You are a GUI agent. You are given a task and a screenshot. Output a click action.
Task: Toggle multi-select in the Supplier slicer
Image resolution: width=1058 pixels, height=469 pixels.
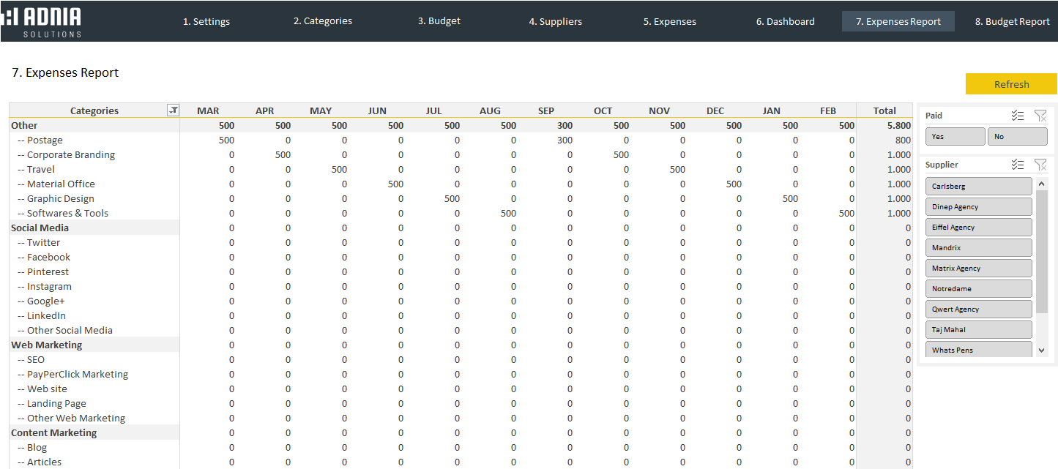point(1017,165)
